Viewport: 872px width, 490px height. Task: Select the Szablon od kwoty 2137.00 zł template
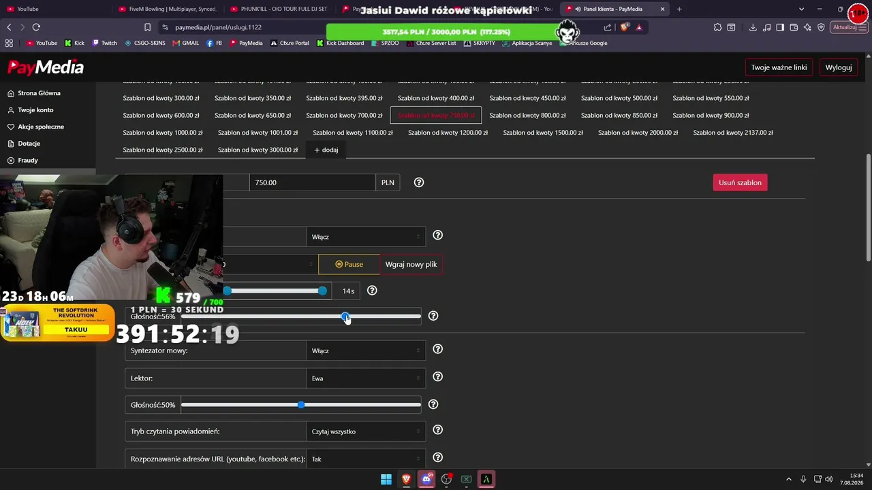tap(733, 133)
